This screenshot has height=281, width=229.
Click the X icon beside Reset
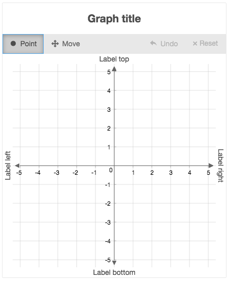(195, 44)
